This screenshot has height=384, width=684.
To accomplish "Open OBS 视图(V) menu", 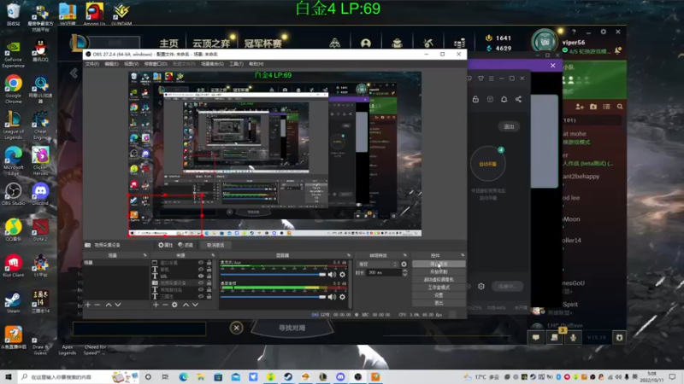I will [x=132, y=64].
